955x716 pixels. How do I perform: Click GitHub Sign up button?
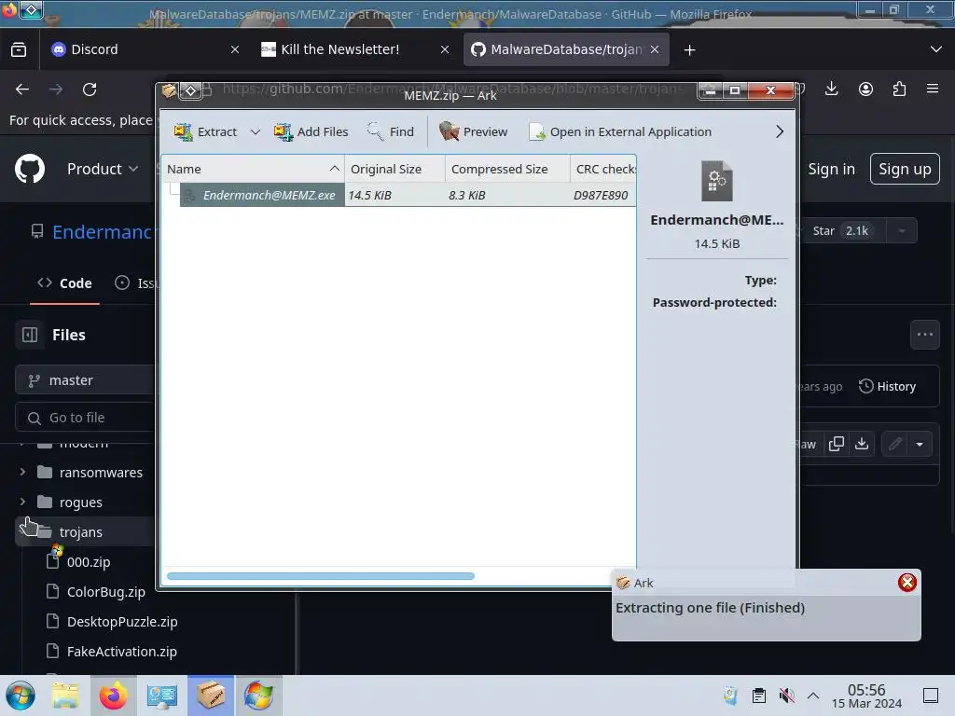pyautogui.click(x=905, y=169)
